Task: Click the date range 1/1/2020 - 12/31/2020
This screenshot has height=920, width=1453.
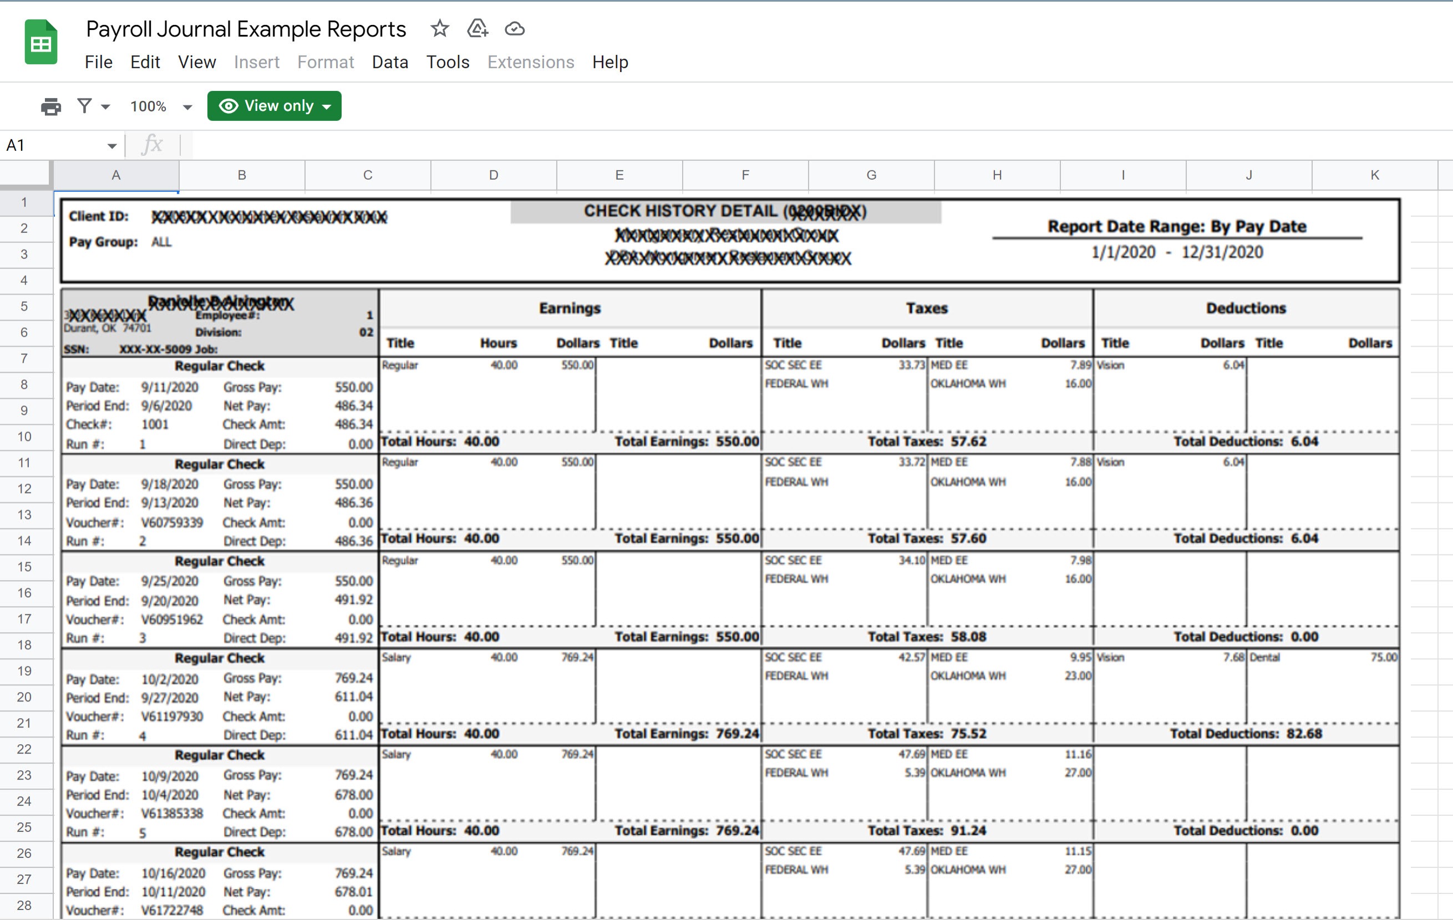Action: (1177, 252)
